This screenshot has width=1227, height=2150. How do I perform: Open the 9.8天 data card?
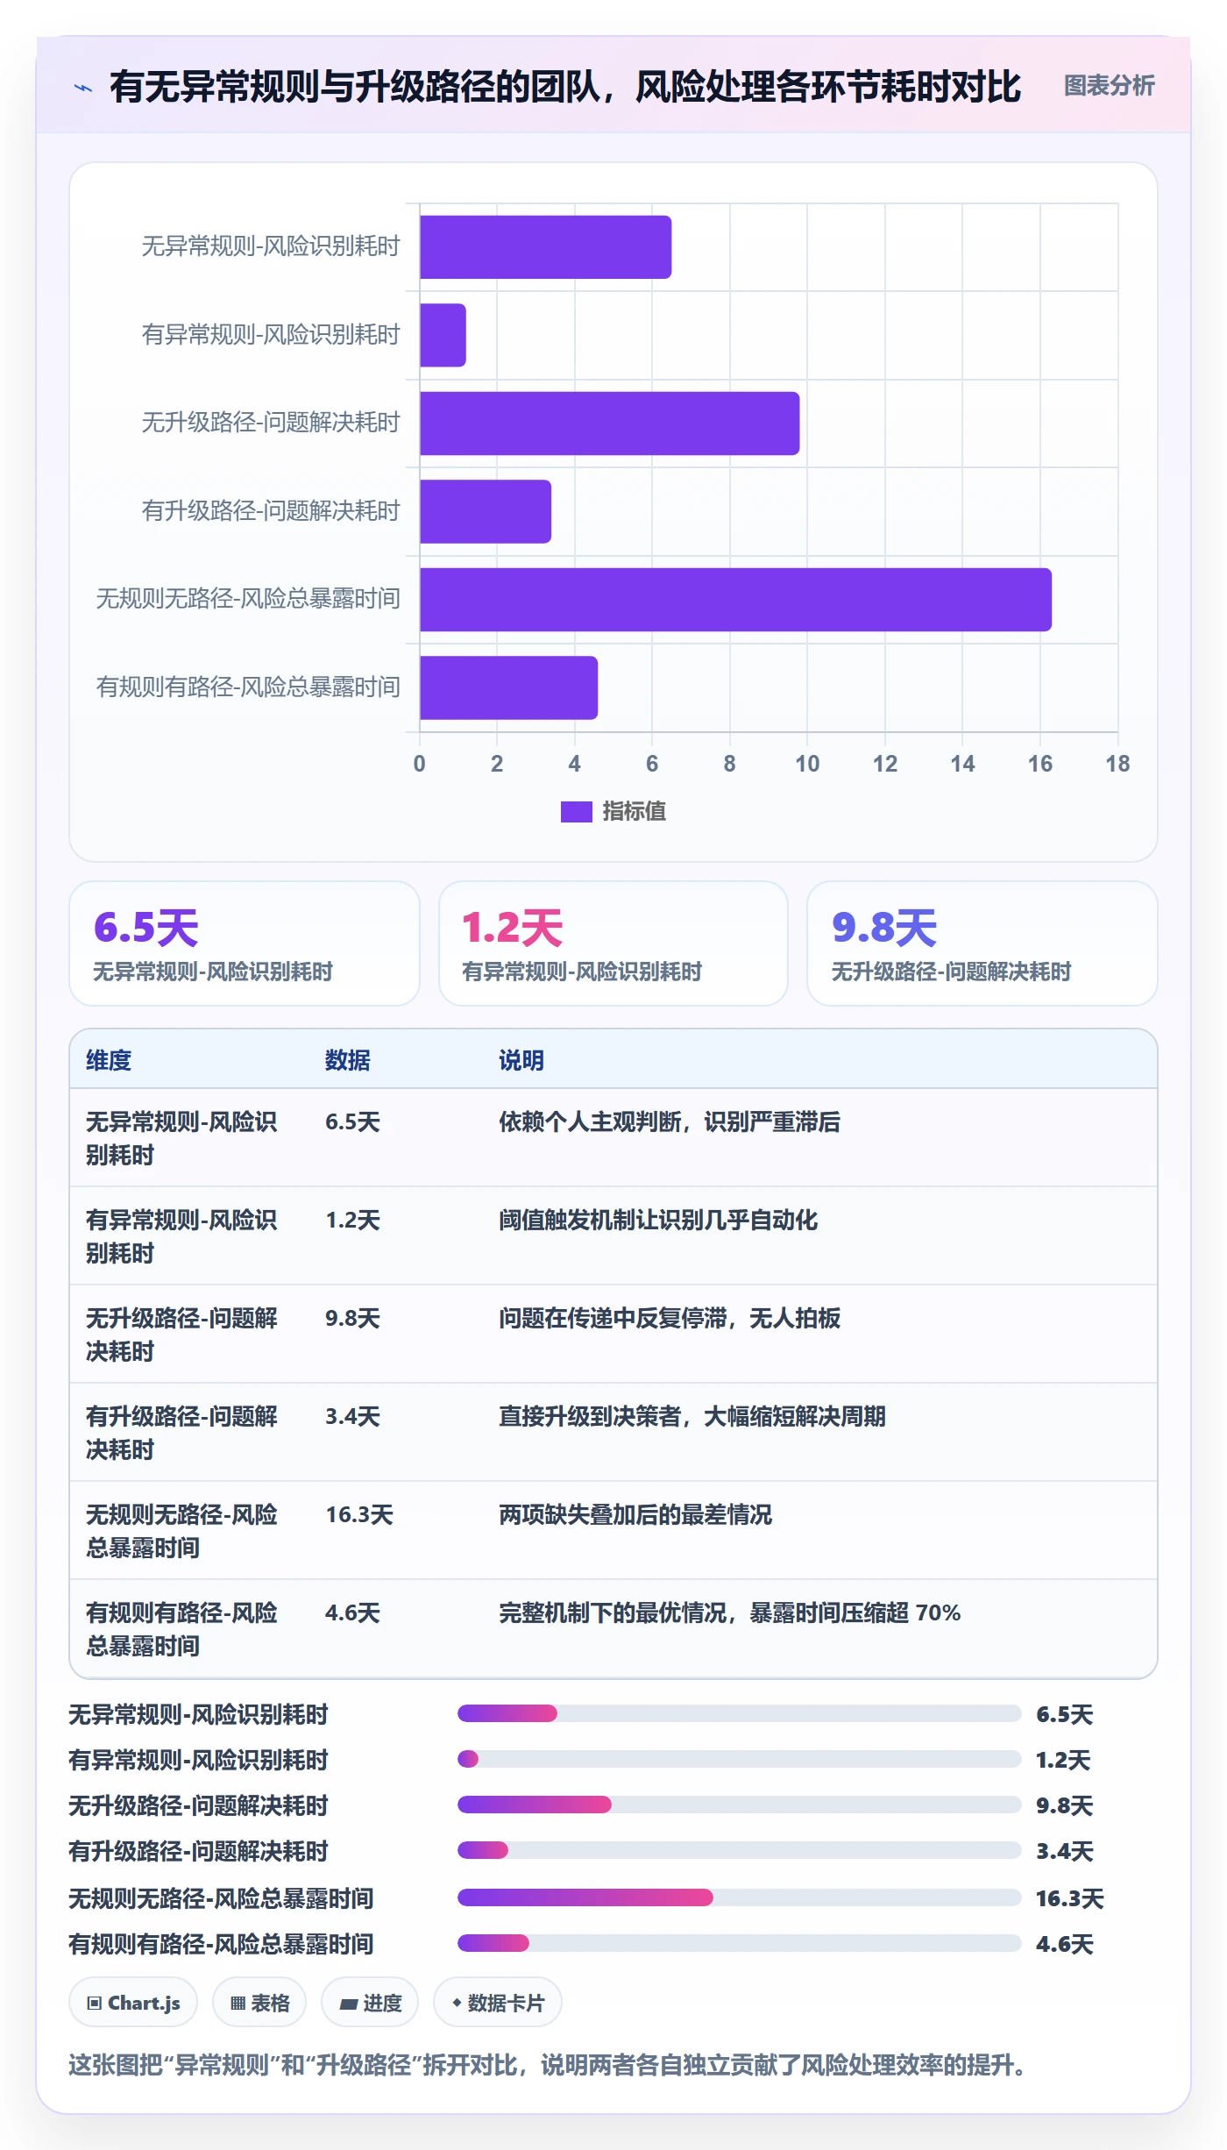[982, 943]
